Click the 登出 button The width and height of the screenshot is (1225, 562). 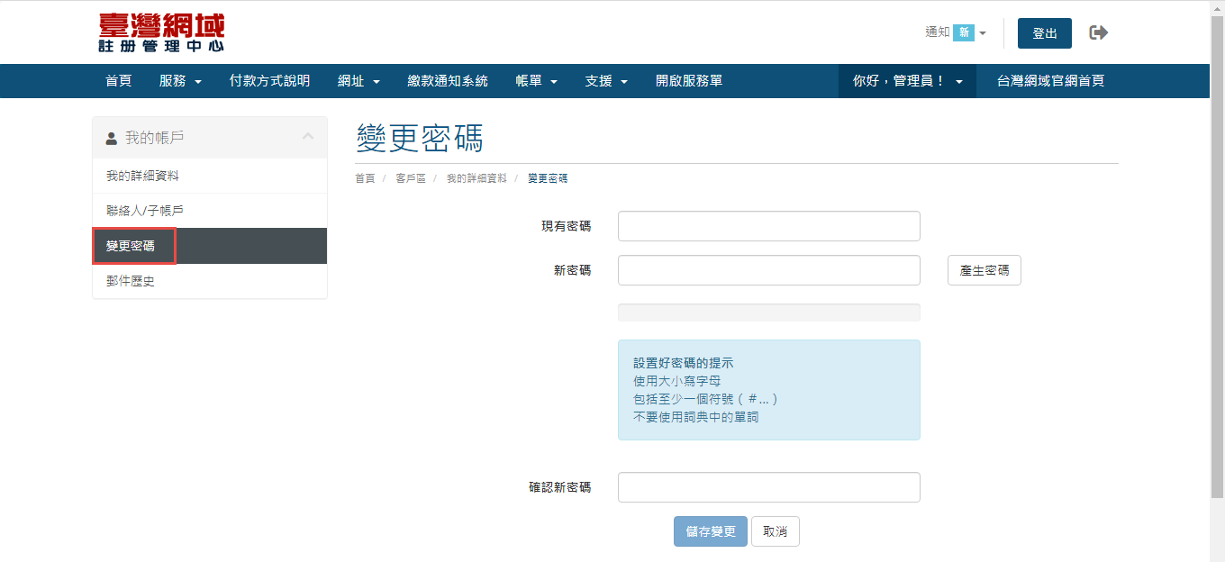point(1044,33)
